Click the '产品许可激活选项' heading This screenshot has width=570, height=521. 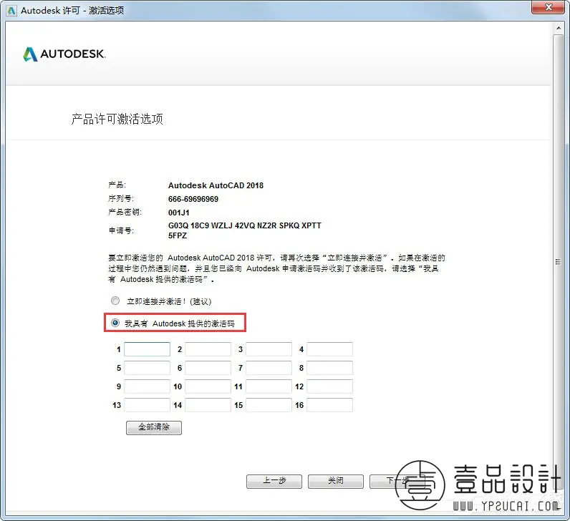(x=117, y=119)
